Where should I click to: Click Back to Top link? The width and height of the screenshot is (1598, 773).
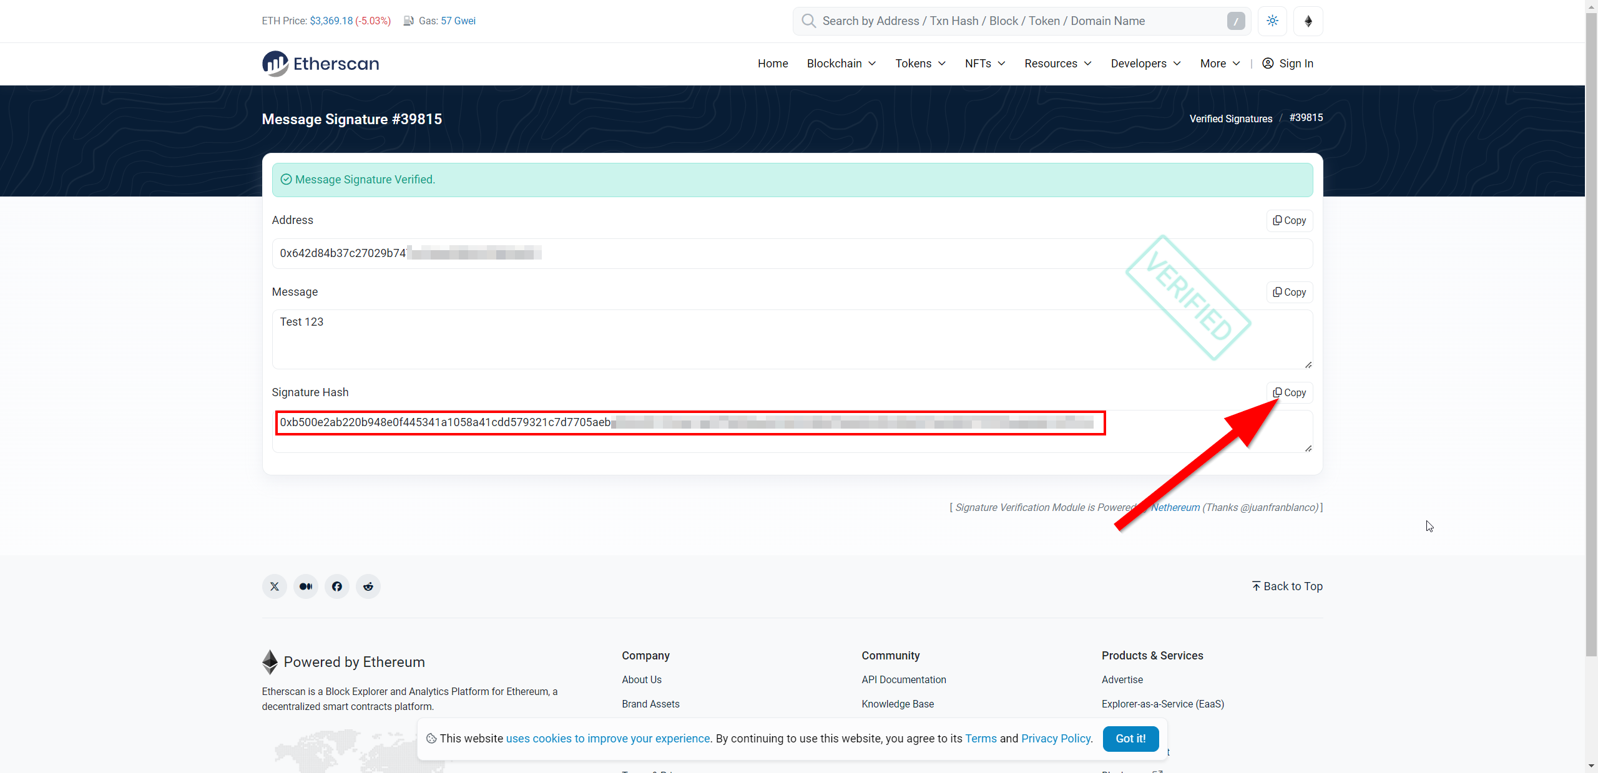click(x=1287, y=586)
